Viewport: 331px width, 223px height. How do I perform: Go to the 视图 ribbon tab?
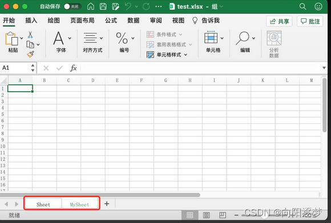point(179,21)
